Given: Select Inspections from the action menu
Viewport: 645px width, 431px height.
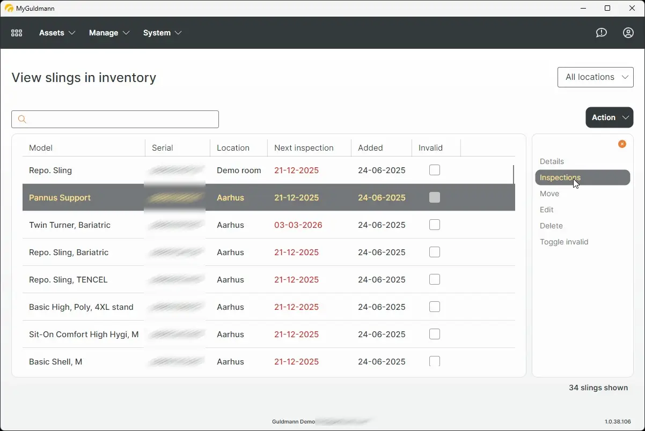Looking at the screenshot, I should coord(560,177).
